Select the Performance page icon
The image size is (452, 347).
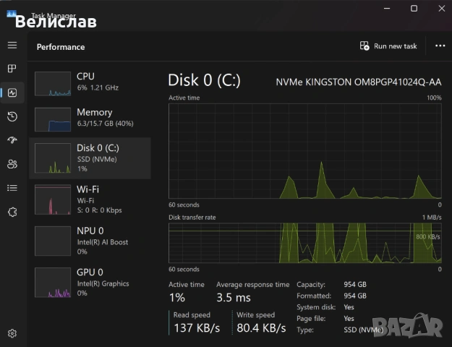12,93
